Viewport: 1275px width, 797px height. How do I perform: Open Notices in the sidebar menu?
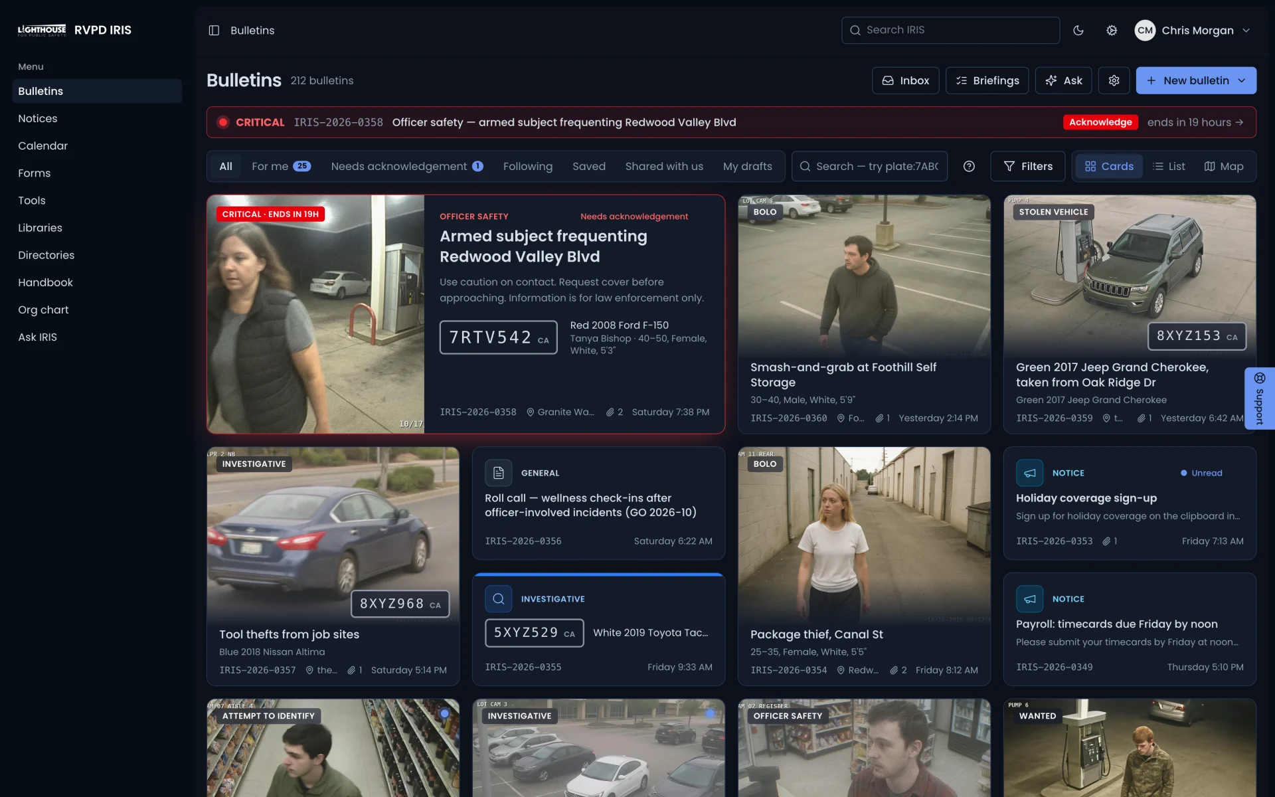[x=97, y=118]
